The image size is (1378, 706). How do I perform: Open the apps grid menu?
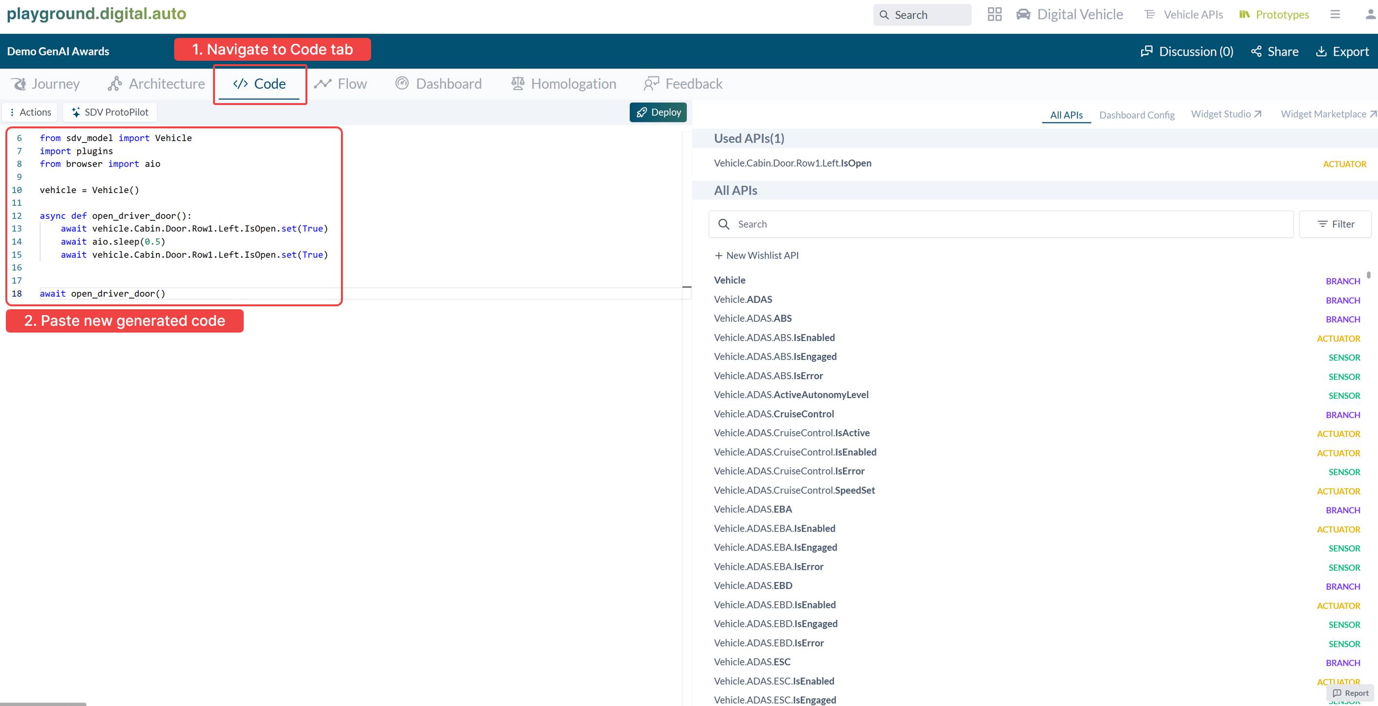tap(994, 15)
